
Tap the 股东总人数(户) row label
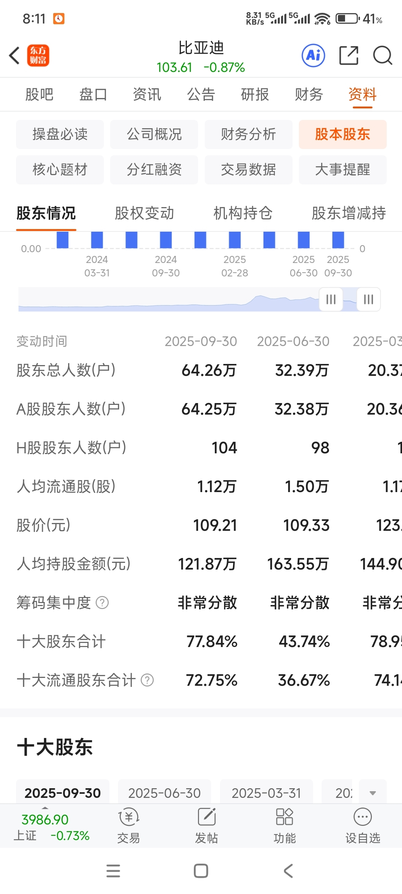point(66,370)
